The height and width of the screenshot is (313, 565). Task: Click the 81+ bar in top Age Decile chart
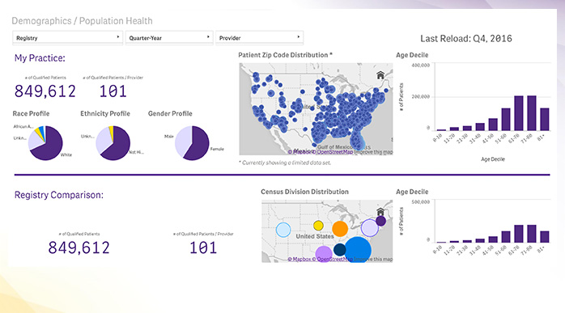[x=545, y=119]
